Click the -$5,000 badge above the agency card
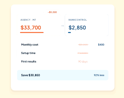Image resolution: width=124 pixels, height=98 pixels. pos(52,12)
